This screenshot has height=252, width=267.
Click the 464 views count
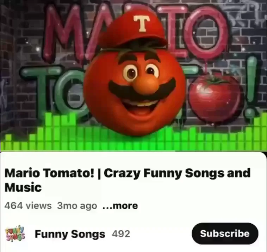(x=28, y=206)
